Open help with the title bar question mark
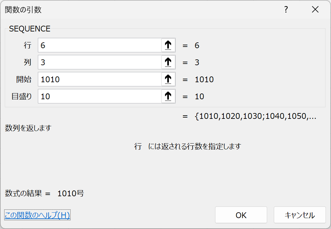Screen dimensions: 331x229 [x=286, y=10]
